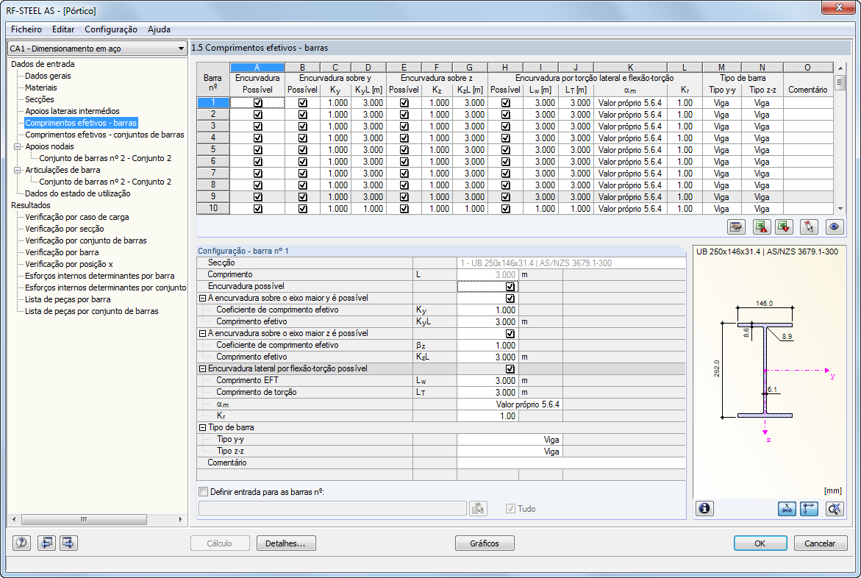
Task: Collapse the 'Tipo de barra' section
Action: (x=202, y=428)
